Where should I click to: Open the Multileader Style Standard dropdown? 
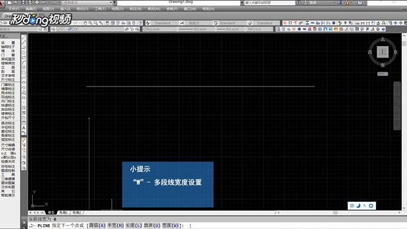pyautogui.click(x=266, y=23)
